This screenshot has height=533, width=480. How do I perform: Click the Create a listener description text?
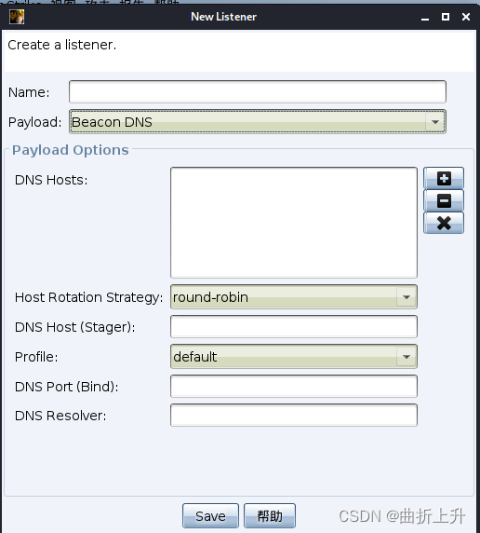pyautogui.click(x=61, y=45)
